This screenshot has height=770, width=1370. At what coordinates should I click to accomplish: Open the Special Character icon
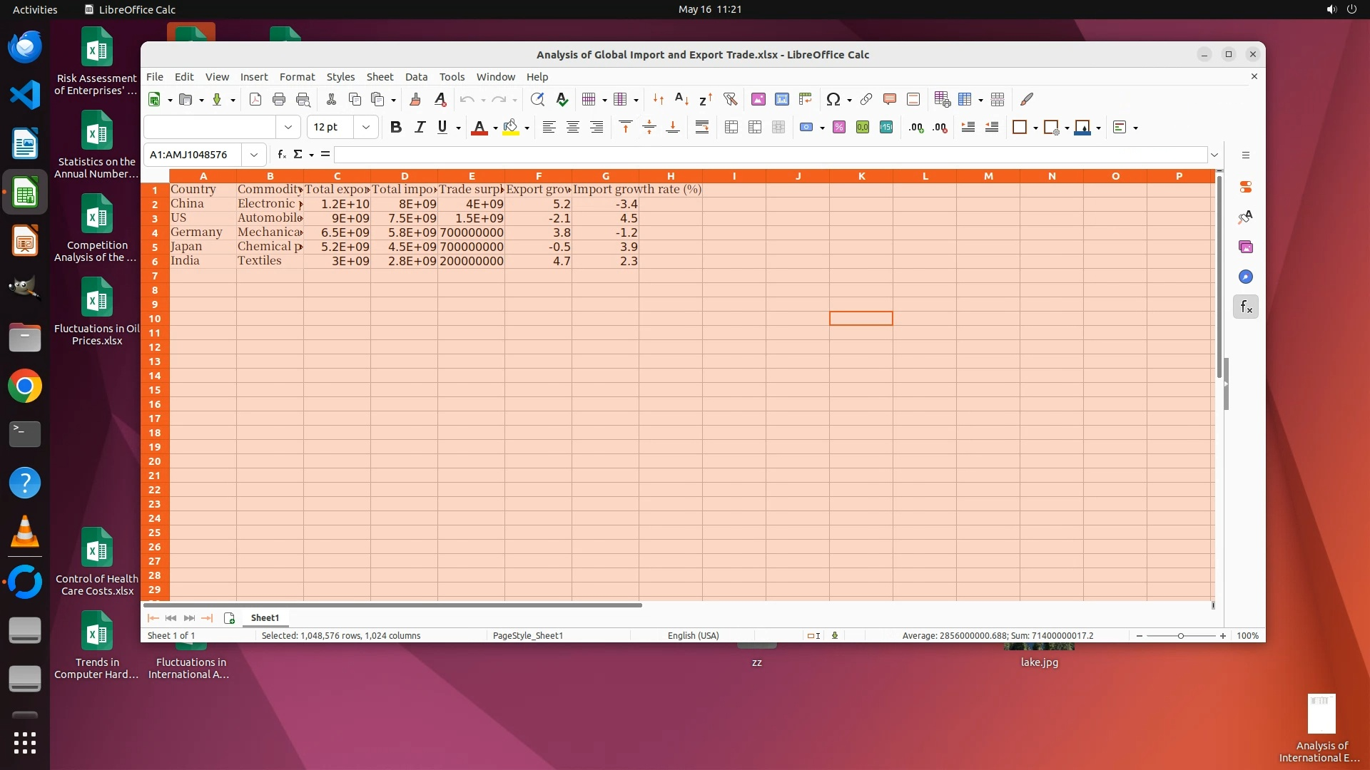point(833,99)
